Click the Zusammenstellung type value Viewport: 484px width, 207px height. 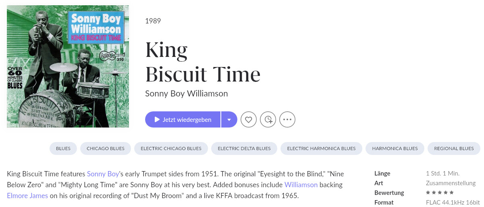pyautogui.click(x=451, y=183)
